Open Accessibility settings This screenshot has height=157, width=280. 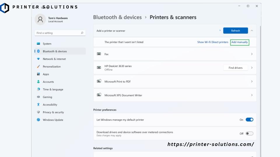click(60, 105)
